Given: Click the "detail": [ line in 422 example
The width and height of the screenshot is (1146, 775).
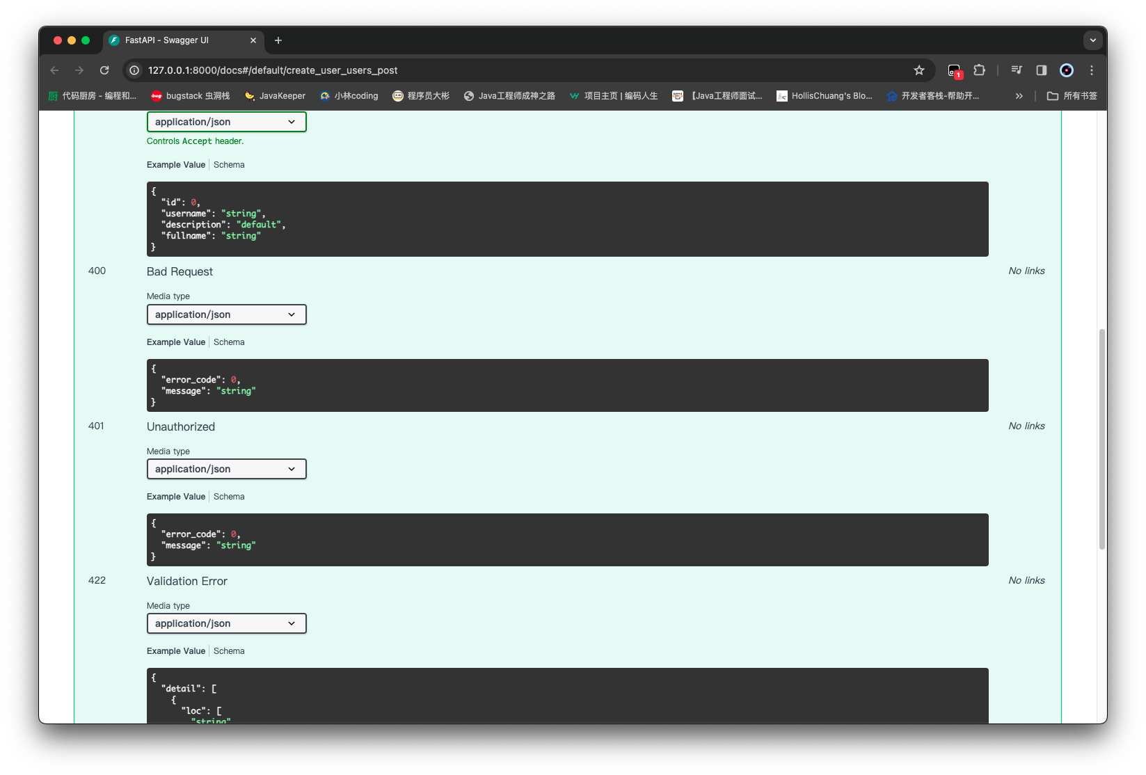Looking at the screenshot, I should coord(189,689).
